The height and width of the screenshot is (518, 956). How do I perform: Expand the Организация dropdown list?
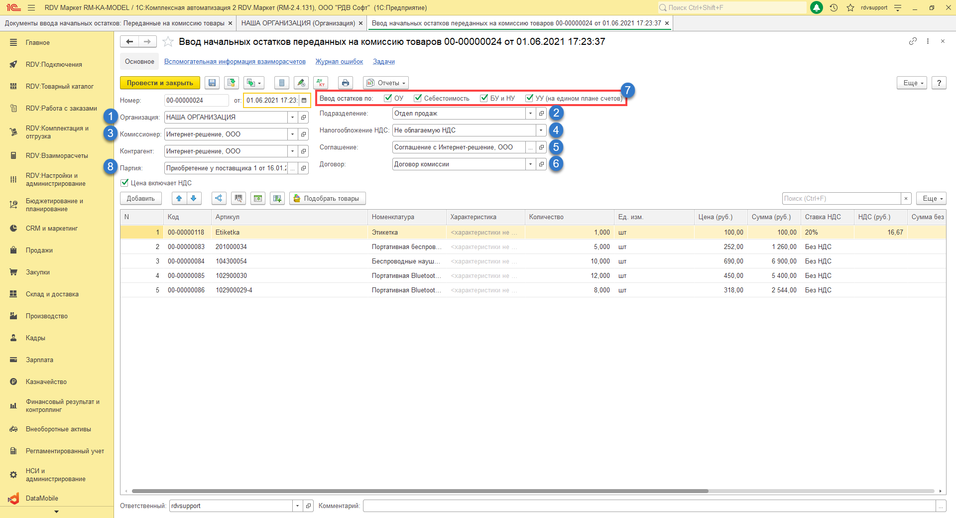click(292, 118)
